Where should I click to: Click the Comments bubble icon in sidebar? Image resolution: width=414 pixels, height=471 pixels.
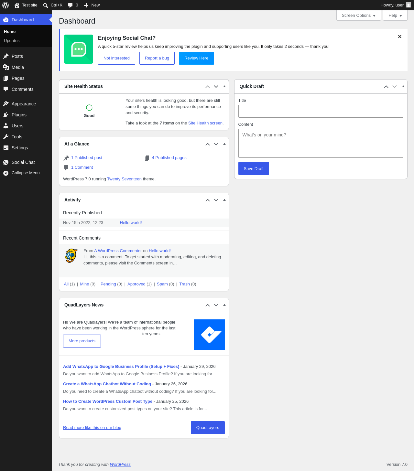point(6,89)
